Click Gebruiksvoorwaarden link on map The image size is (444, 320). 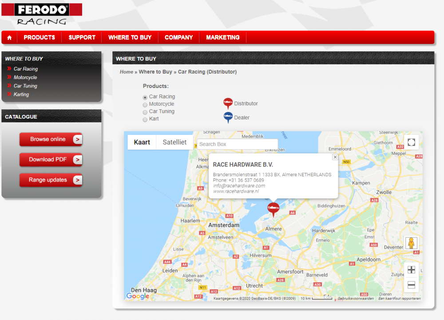click(356, 299)
